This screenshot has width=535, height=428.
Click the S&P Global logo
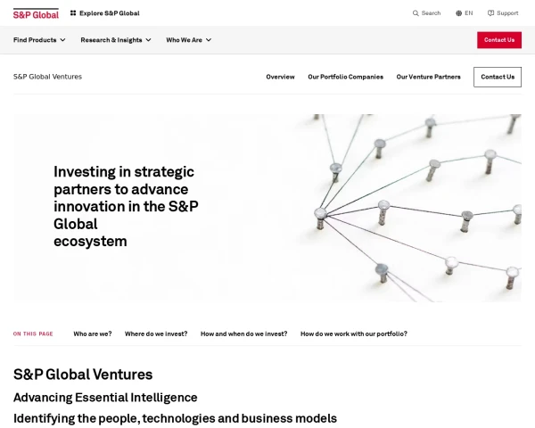(36, 13)
